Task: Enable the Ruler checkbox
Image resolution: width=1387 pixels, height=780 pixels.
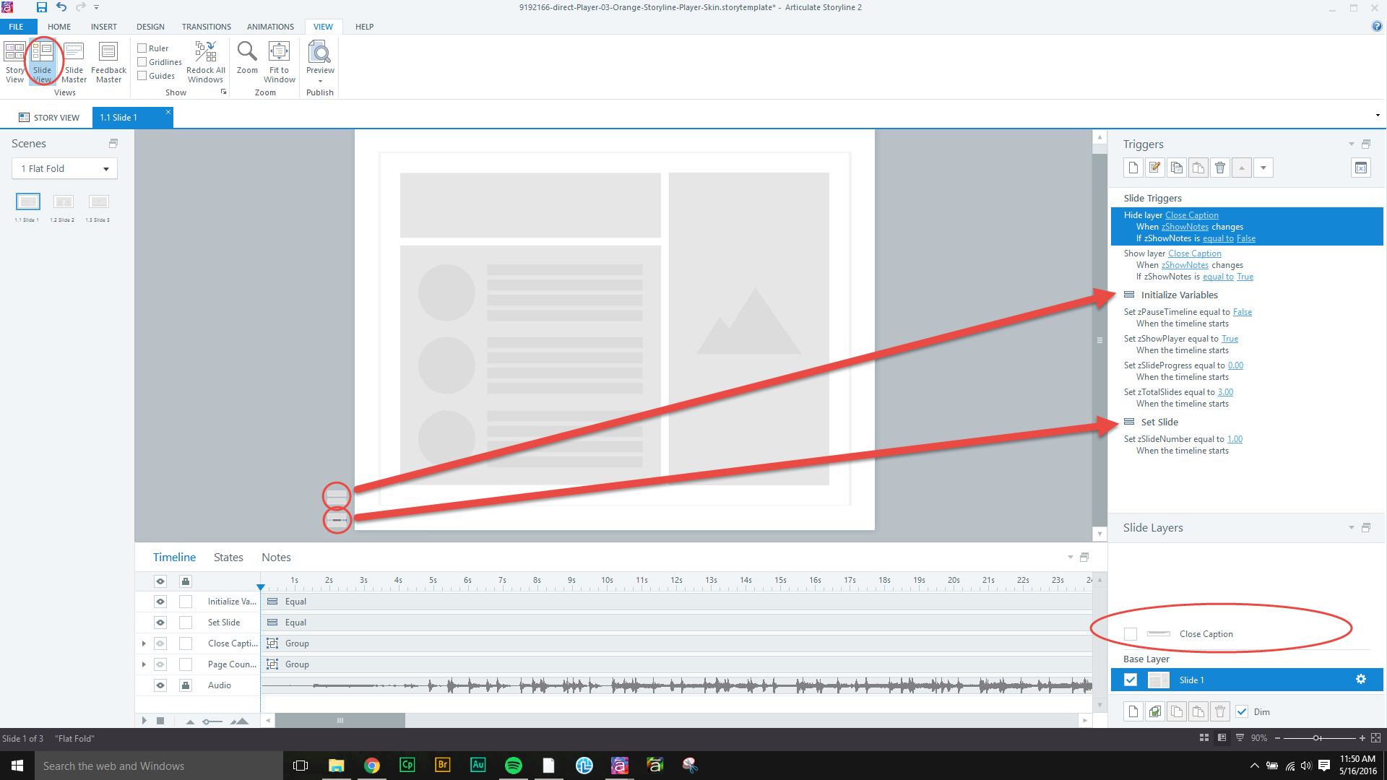Action: [142, 48]
